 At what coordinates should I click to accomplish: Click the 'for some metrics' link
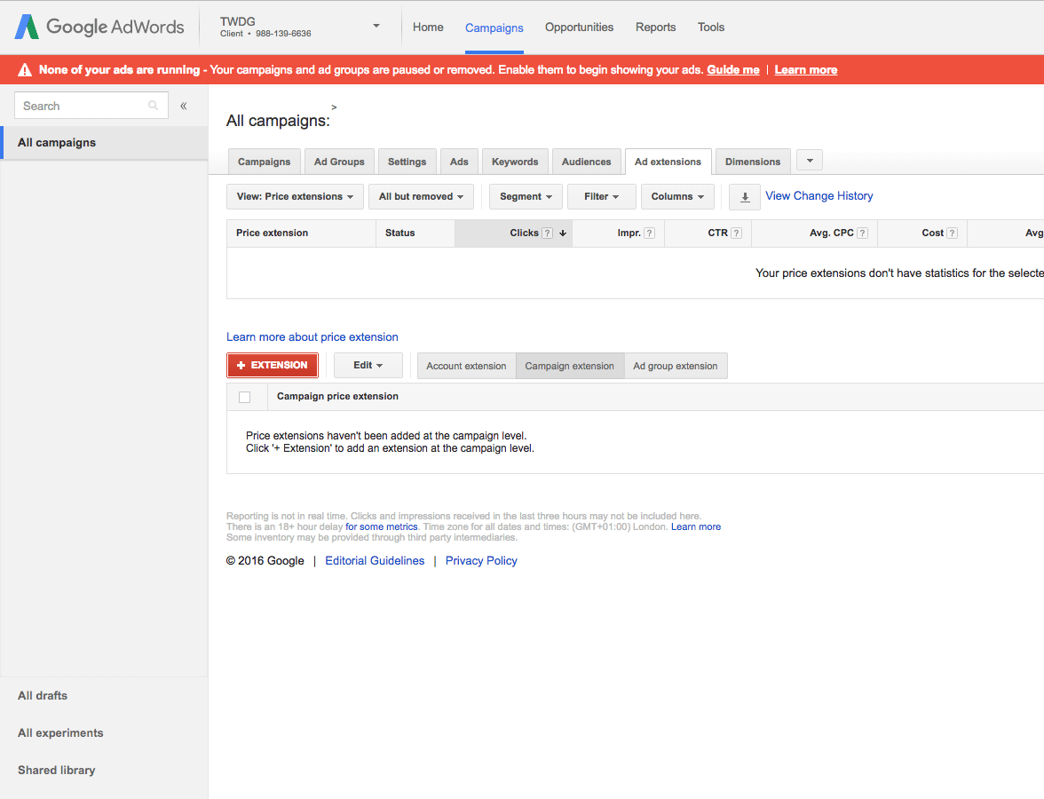382,526
